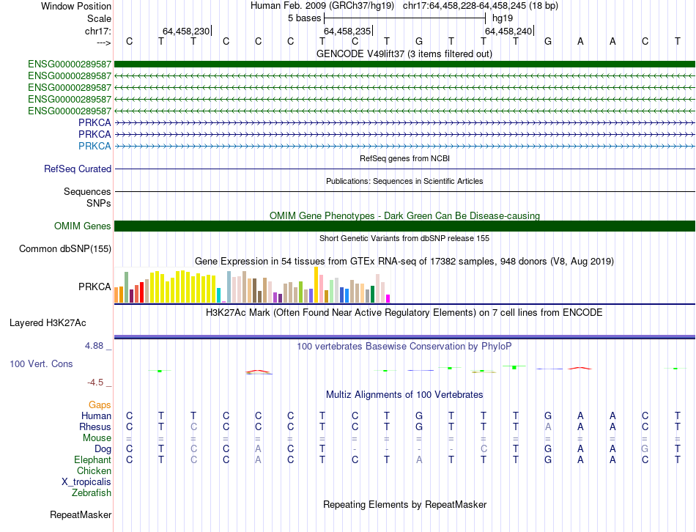Click the thick green GENCODE exon bar

click(x=404, y=64)
